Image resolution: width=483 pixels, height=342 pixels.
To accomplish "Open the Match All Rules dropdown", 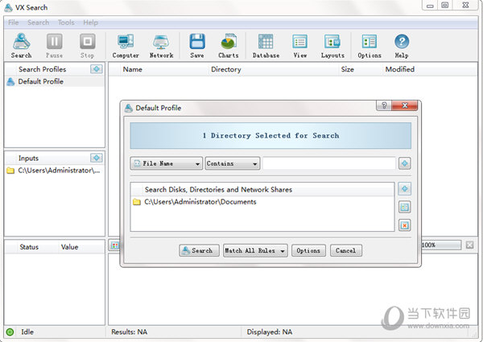I will pyautogui.click(x=255, y=250).
